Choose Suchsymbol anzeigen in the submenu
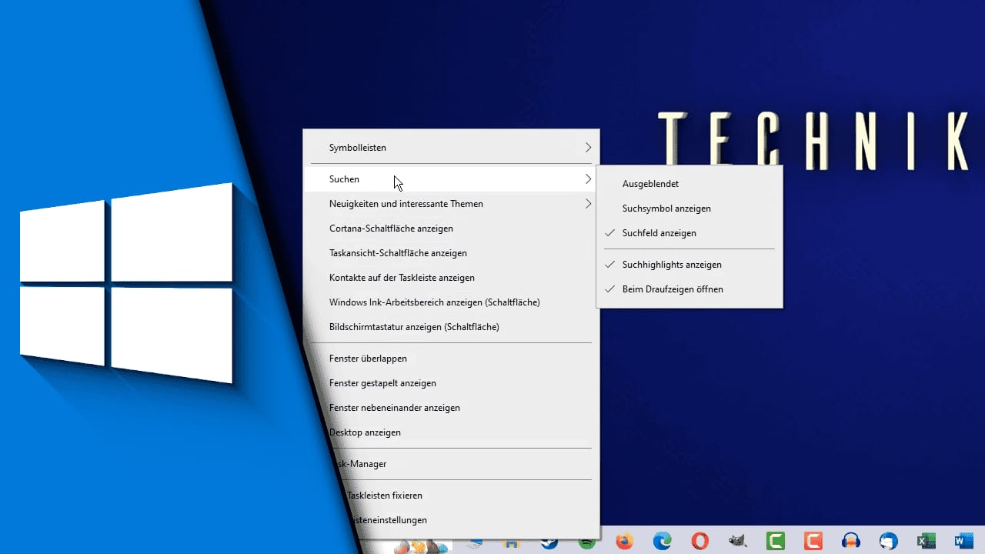Image resolution: width=985 pixels, height=554 pixels. coord(689,209)
